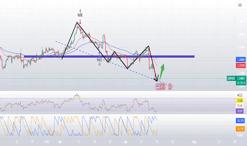Select the green upward forecast arrow drawing
The image size is (247, 146).
tap(162, 72)
